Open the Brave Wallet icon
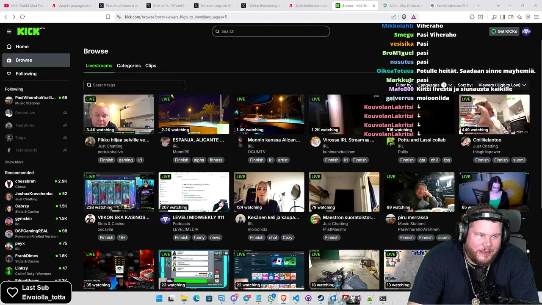This screenshot has height=305, width=542. point(511,17)
